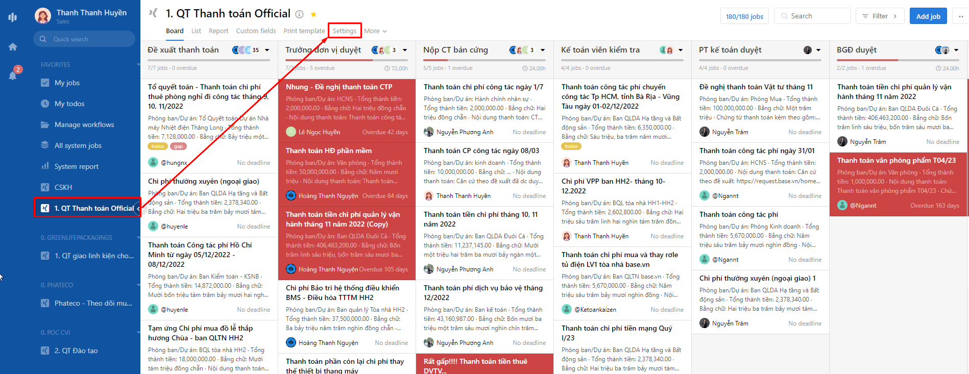Click the 180/180 jobs counter button
969x374 pixels.
point(744,16)
